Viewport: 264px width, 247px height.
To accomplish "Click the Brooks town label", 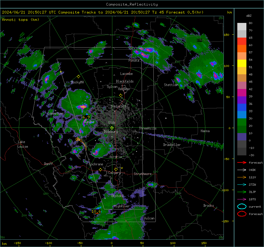I will pyautogui.click(x=209, y=206).
